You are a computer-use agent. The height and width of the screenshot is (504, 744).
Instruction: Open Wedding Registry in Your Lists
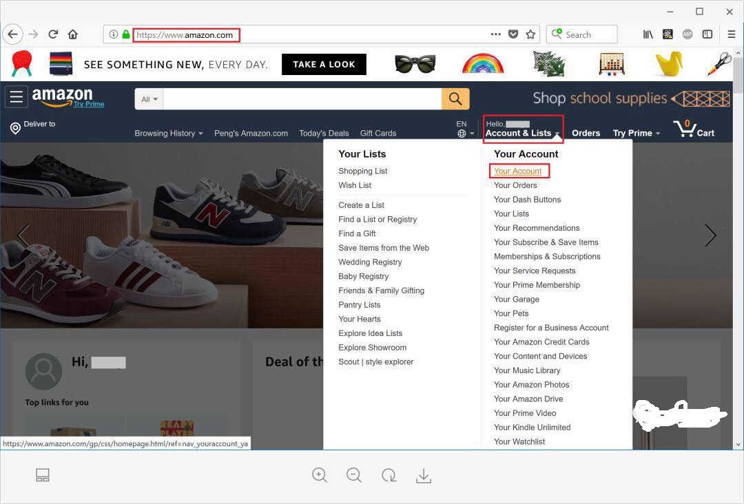click(x=370, y=262)
